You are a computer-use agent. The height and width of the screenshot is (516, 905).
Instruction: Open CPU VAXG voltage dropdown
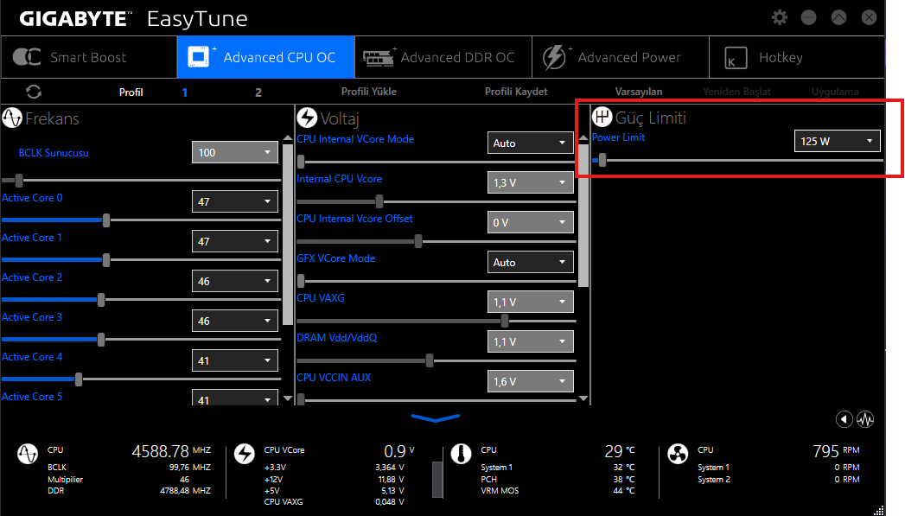coord(531,302)
